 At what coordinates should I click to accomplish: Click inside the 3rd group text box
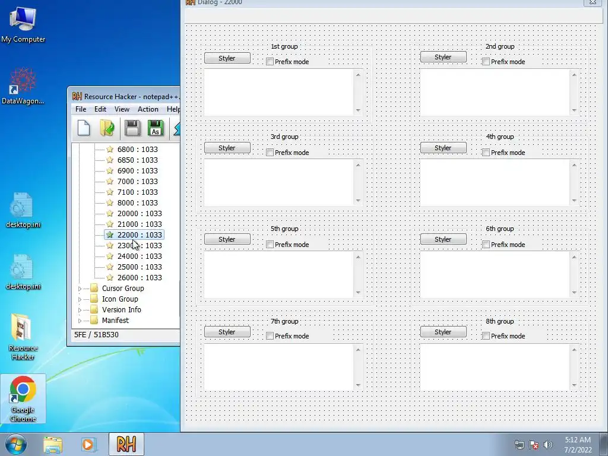[x=279, y=183]
